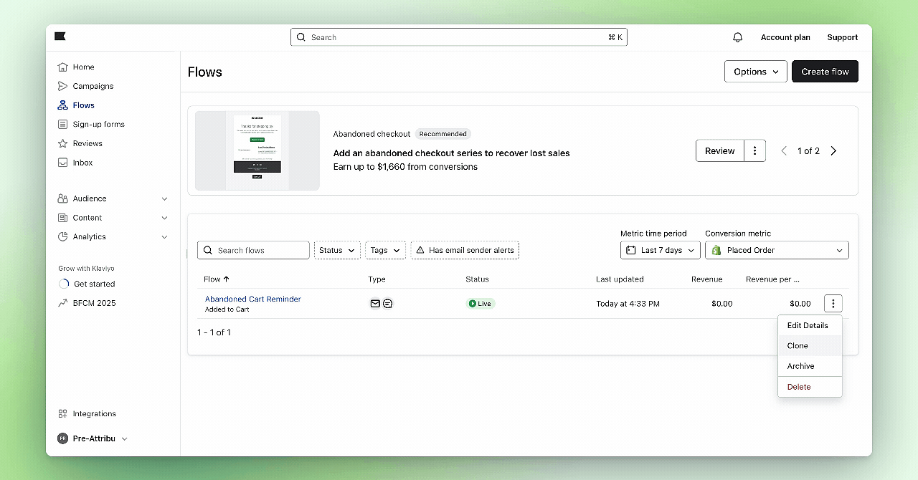Click the Last updated column header
Screen dimensions: 918x480
coord(620,279)
